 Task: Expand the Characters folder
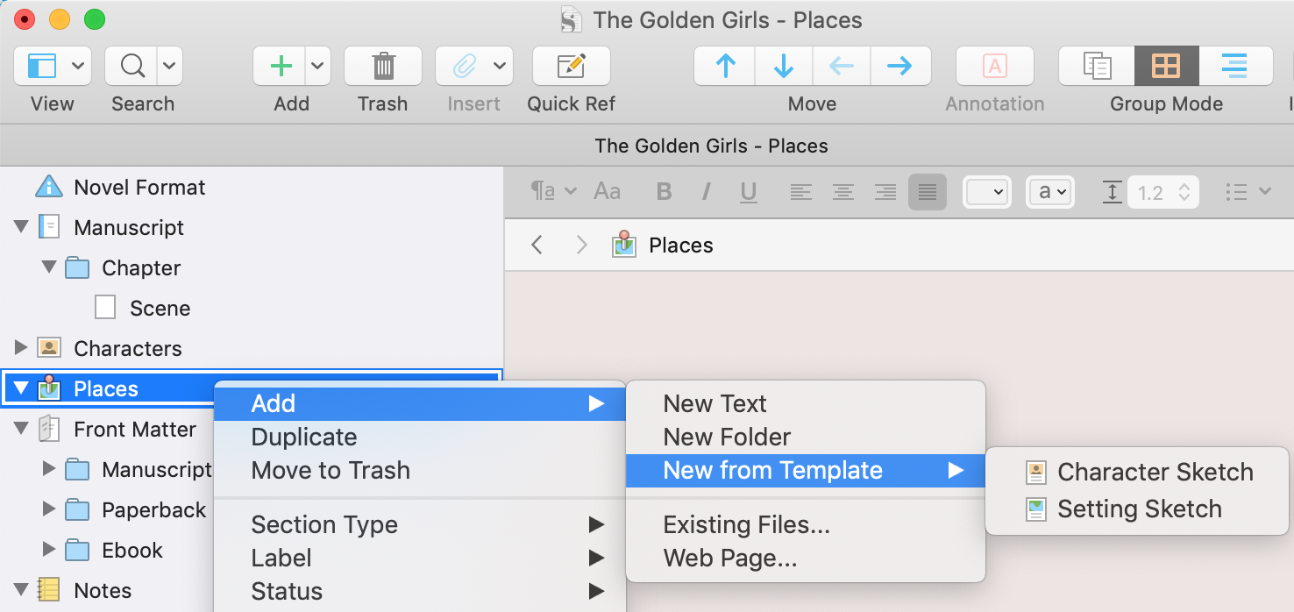coord(21,348)
